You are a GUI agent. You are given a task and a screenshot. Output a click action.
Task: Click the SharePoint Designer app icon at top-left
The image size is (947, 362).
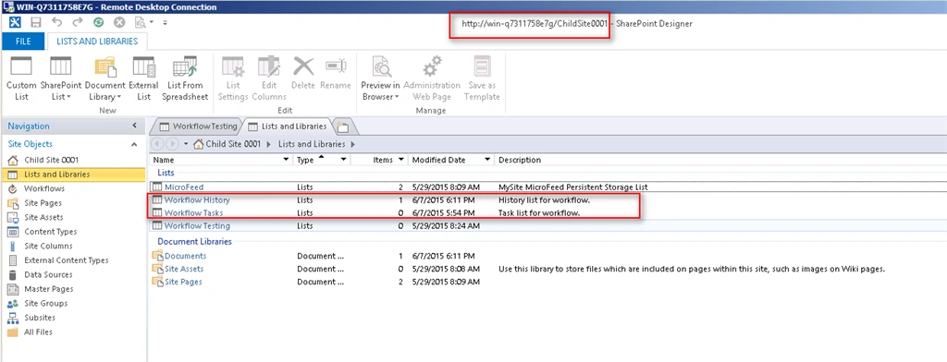pyautogui.click(x=16, y=22)
